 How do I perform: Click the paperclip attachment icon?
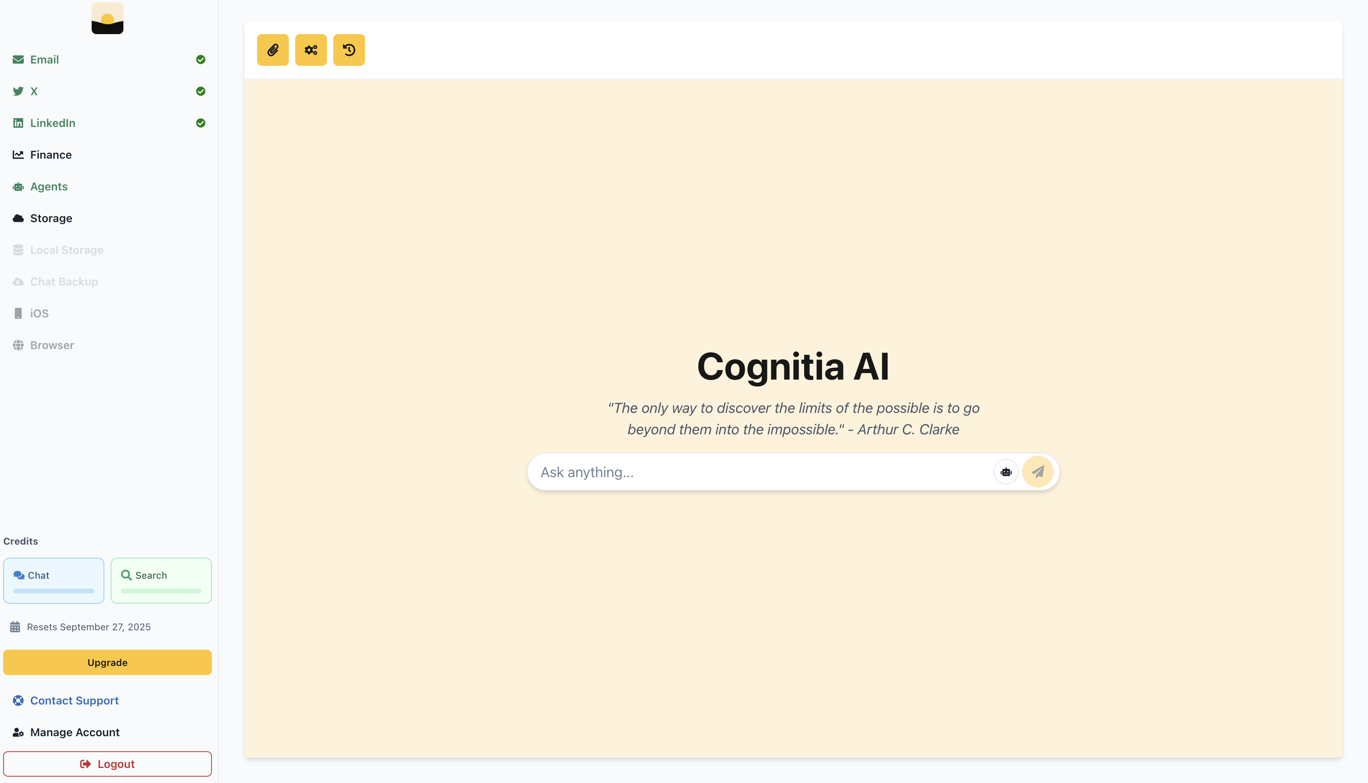(272, 50)
